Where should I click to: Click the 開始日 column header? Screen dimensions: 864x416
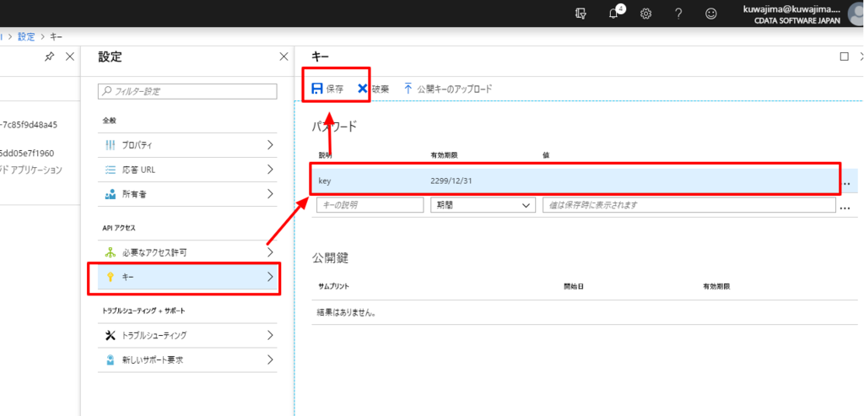tap(573, 287)
